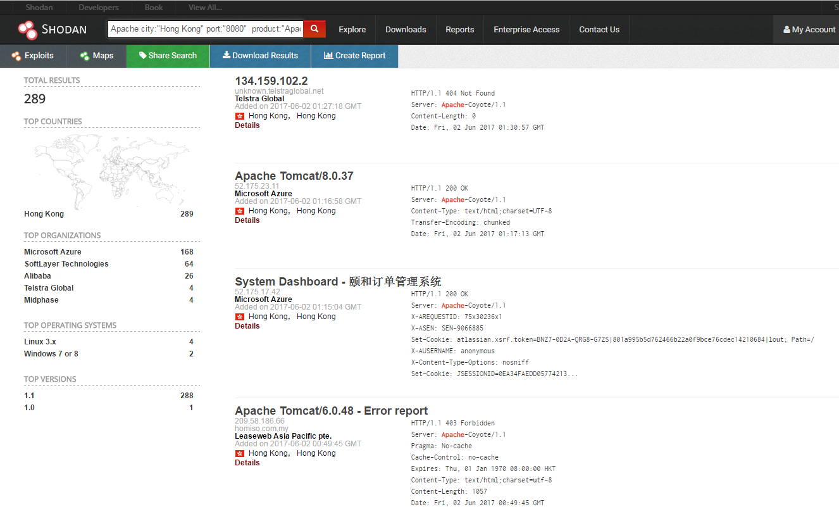Click the My Account user icon
The height and width of the screenshot is (509, 839).
786,30
